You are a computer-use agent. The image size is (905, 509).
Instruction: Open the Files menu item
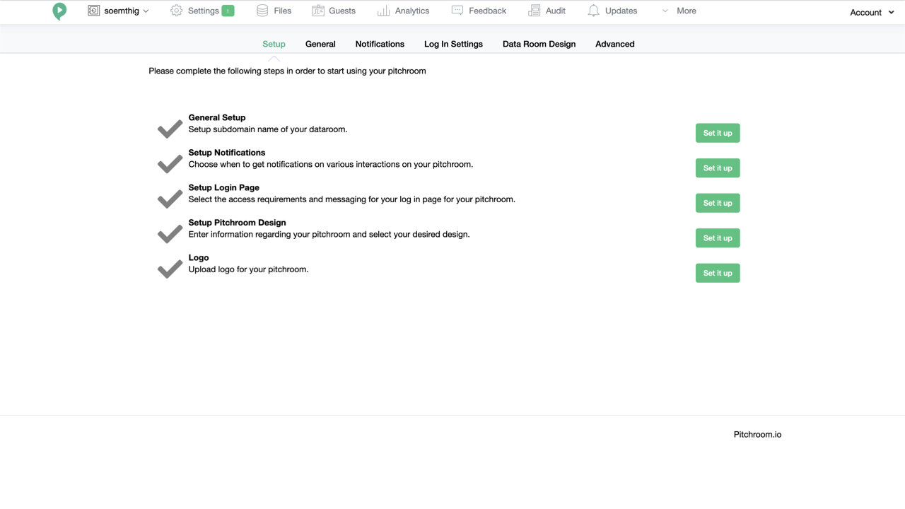click(x=274, y=11)
